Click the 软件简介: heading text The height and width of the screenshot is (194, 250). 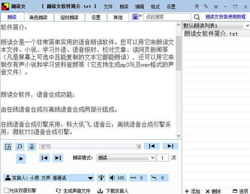click(x=14, y=27)
